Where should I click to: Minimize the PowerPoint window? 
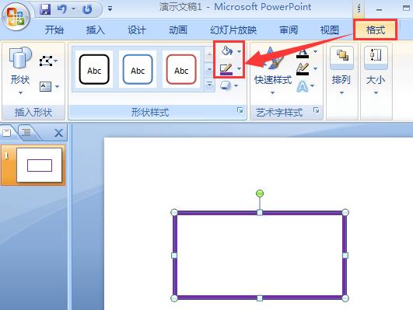click(380, 9)
